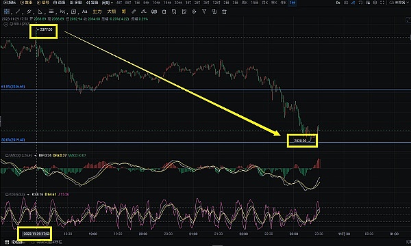
Task: Select the eraser tool in the toolbar
Action: 134,12
